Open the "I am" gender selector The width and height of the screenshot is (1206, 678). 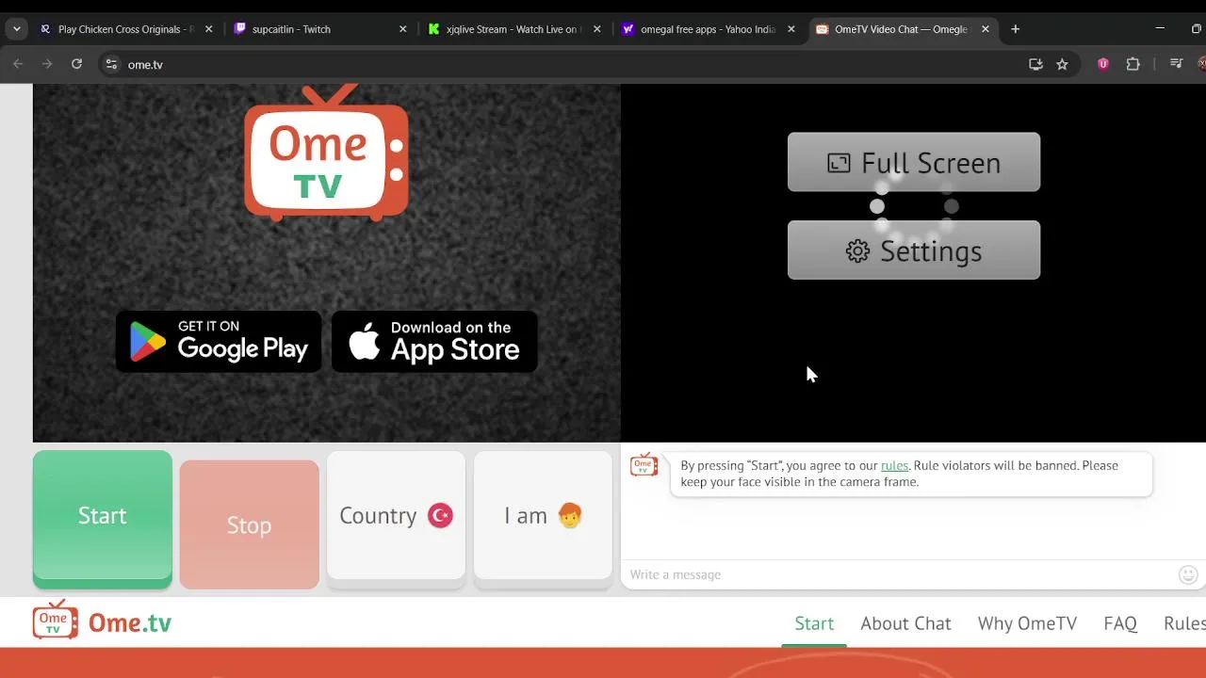click(x=543, y=519)
